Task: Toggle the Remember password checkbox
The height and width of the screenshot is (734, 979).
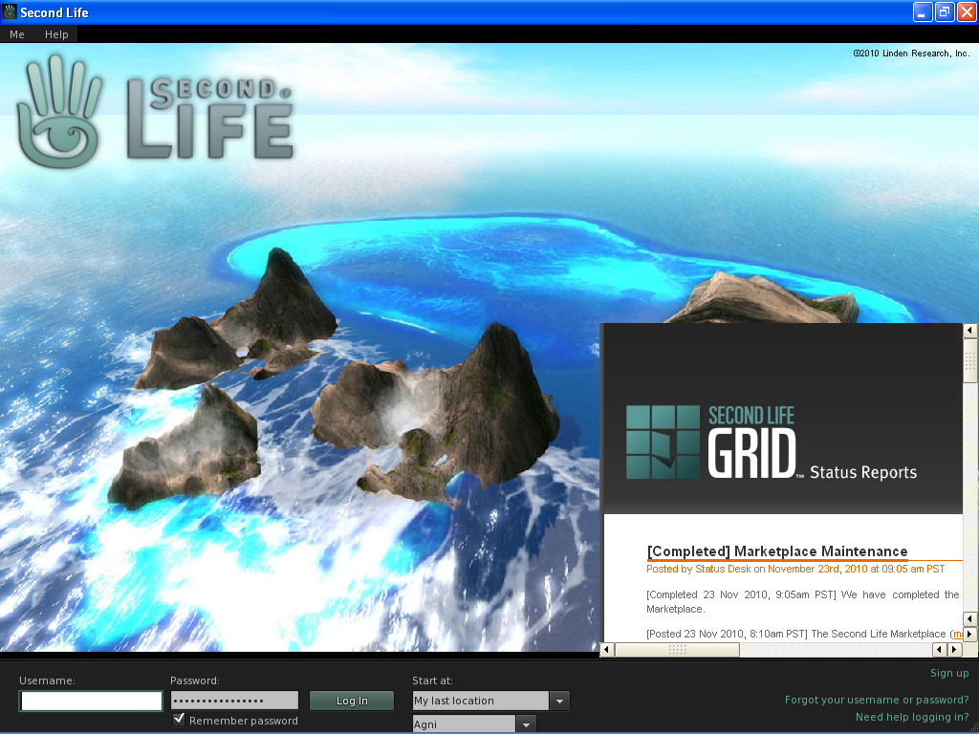Action: coord(179,720)
